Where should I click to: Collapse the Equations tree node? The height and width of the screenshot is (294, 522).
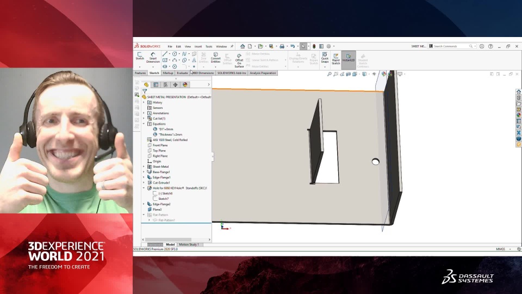click(144, 124)
